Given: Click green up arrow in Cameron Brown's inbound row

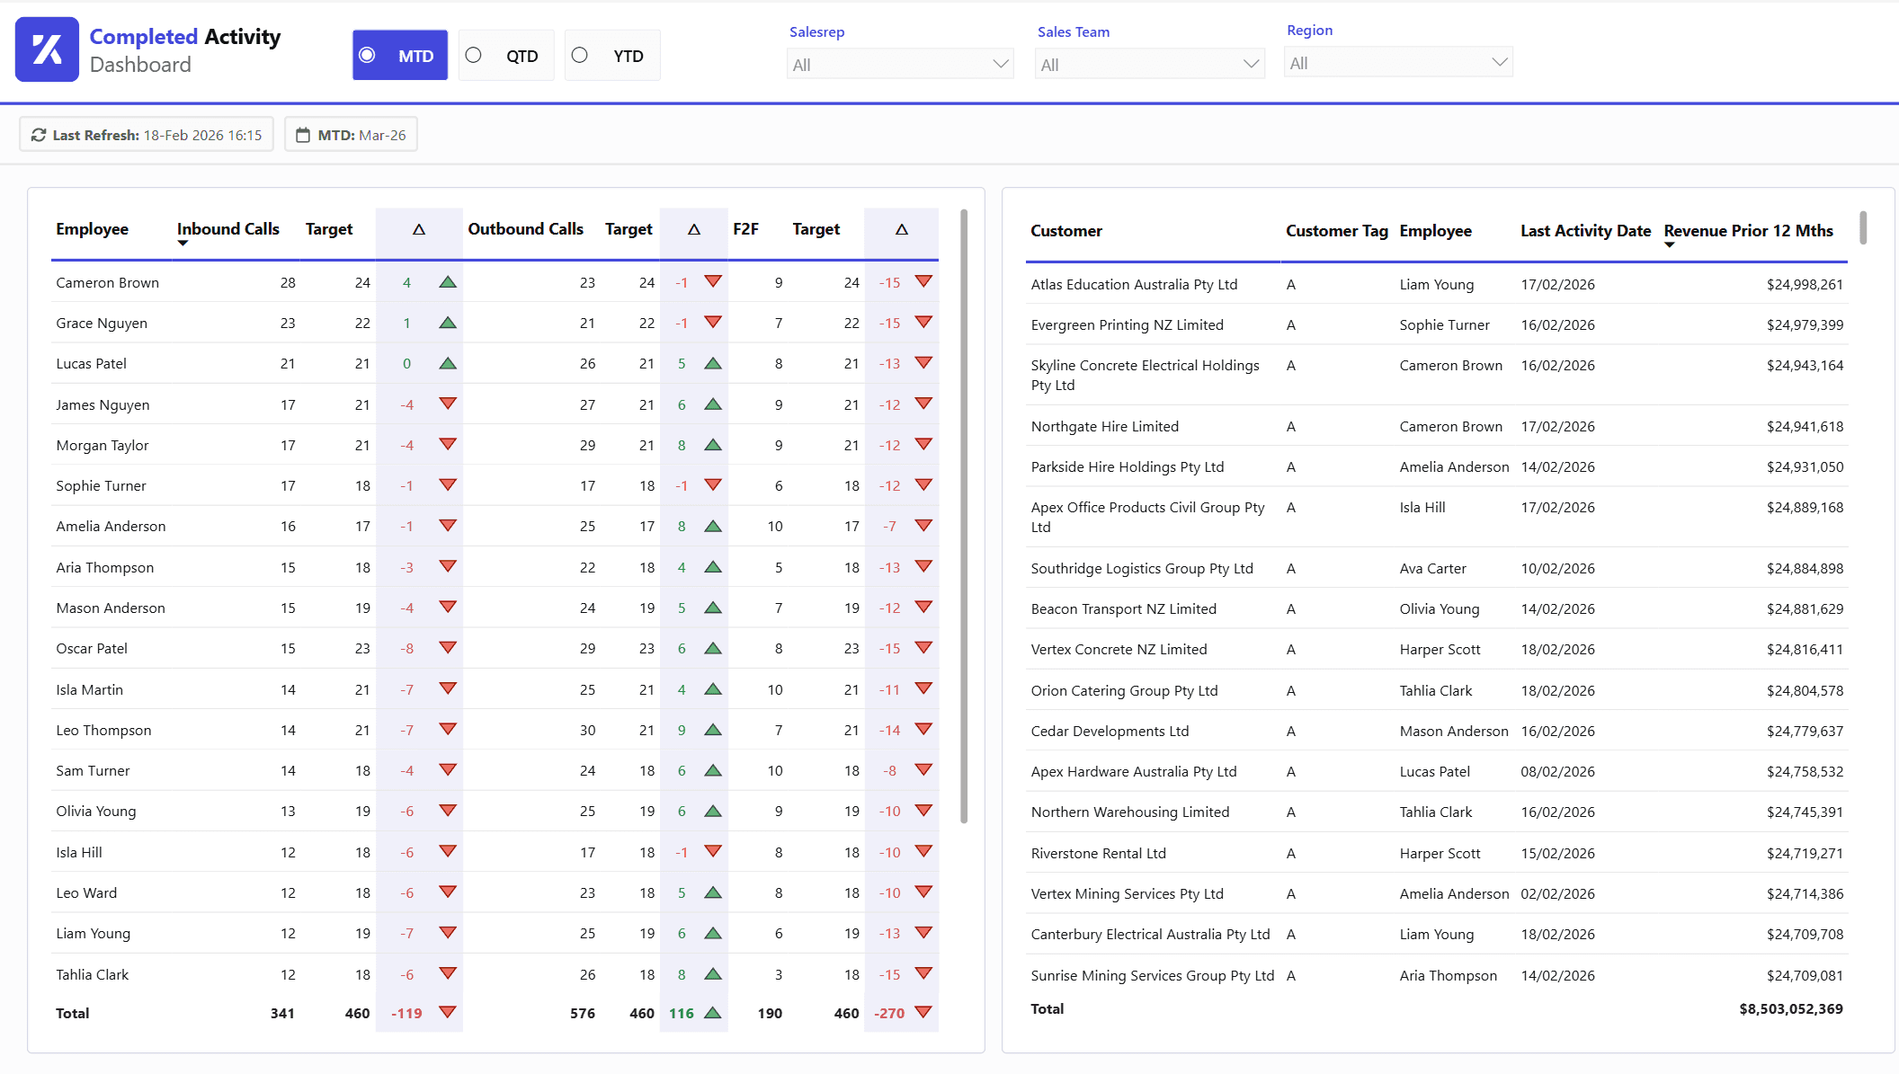Looking at the screenshot, I should point(448,282).
